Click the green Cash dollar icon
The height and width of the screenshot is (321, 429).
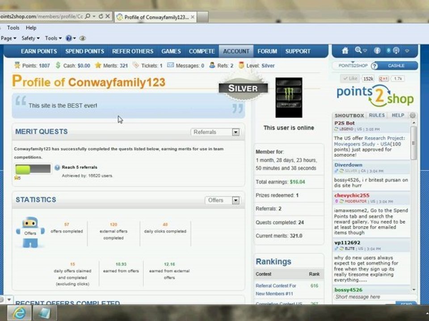point(58,65)
